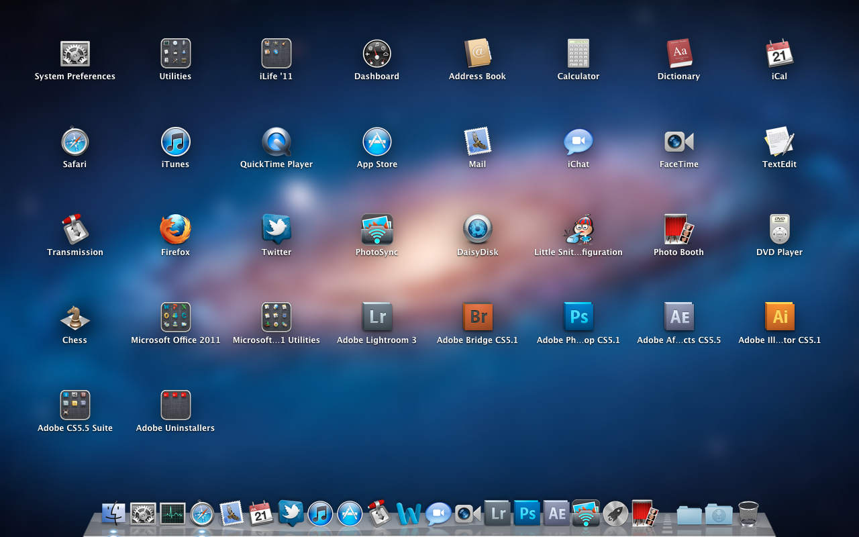Open Activity Monitor in the Dock
The width and height of the screenshot is (859, 537).
coord(172,514)
